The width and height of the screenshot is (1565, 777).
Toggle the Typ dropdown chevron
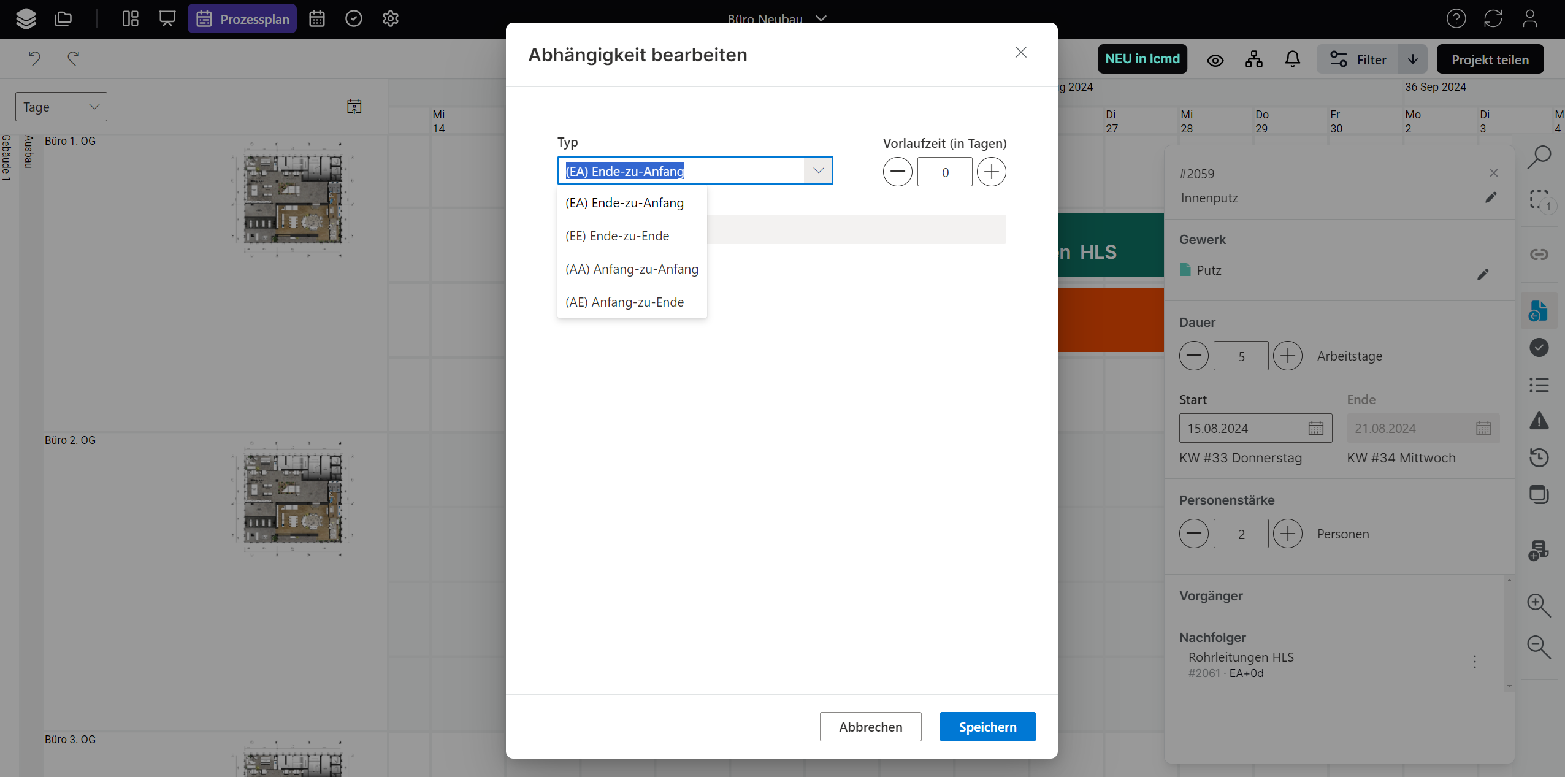(x=818, y=171)
